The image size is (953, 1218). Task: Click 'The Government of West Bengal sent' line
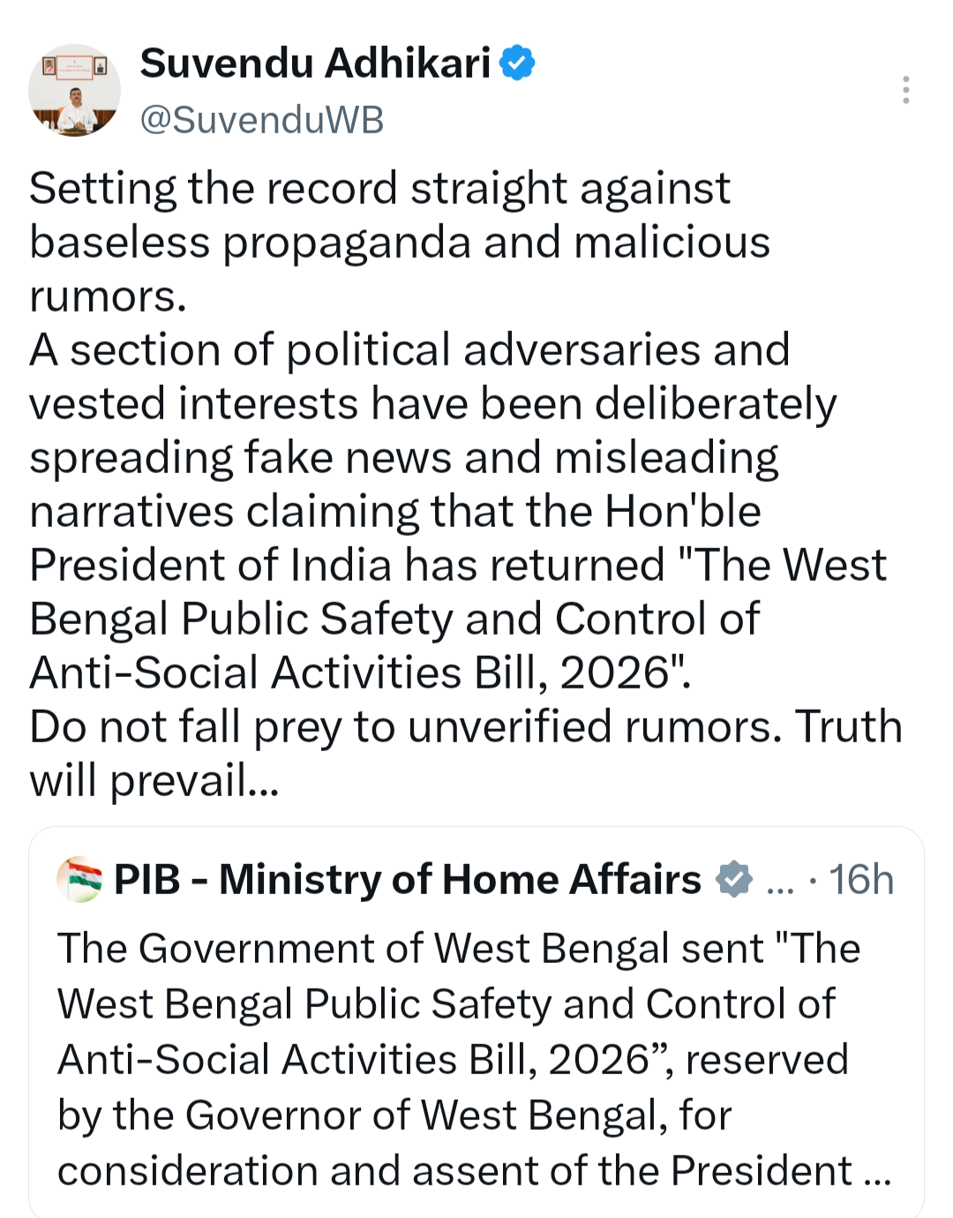point(411,949)
